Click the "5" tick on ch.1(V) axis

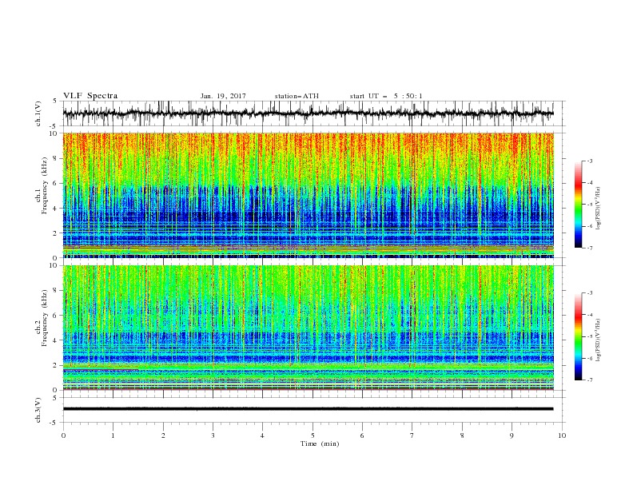pos(56,101)
